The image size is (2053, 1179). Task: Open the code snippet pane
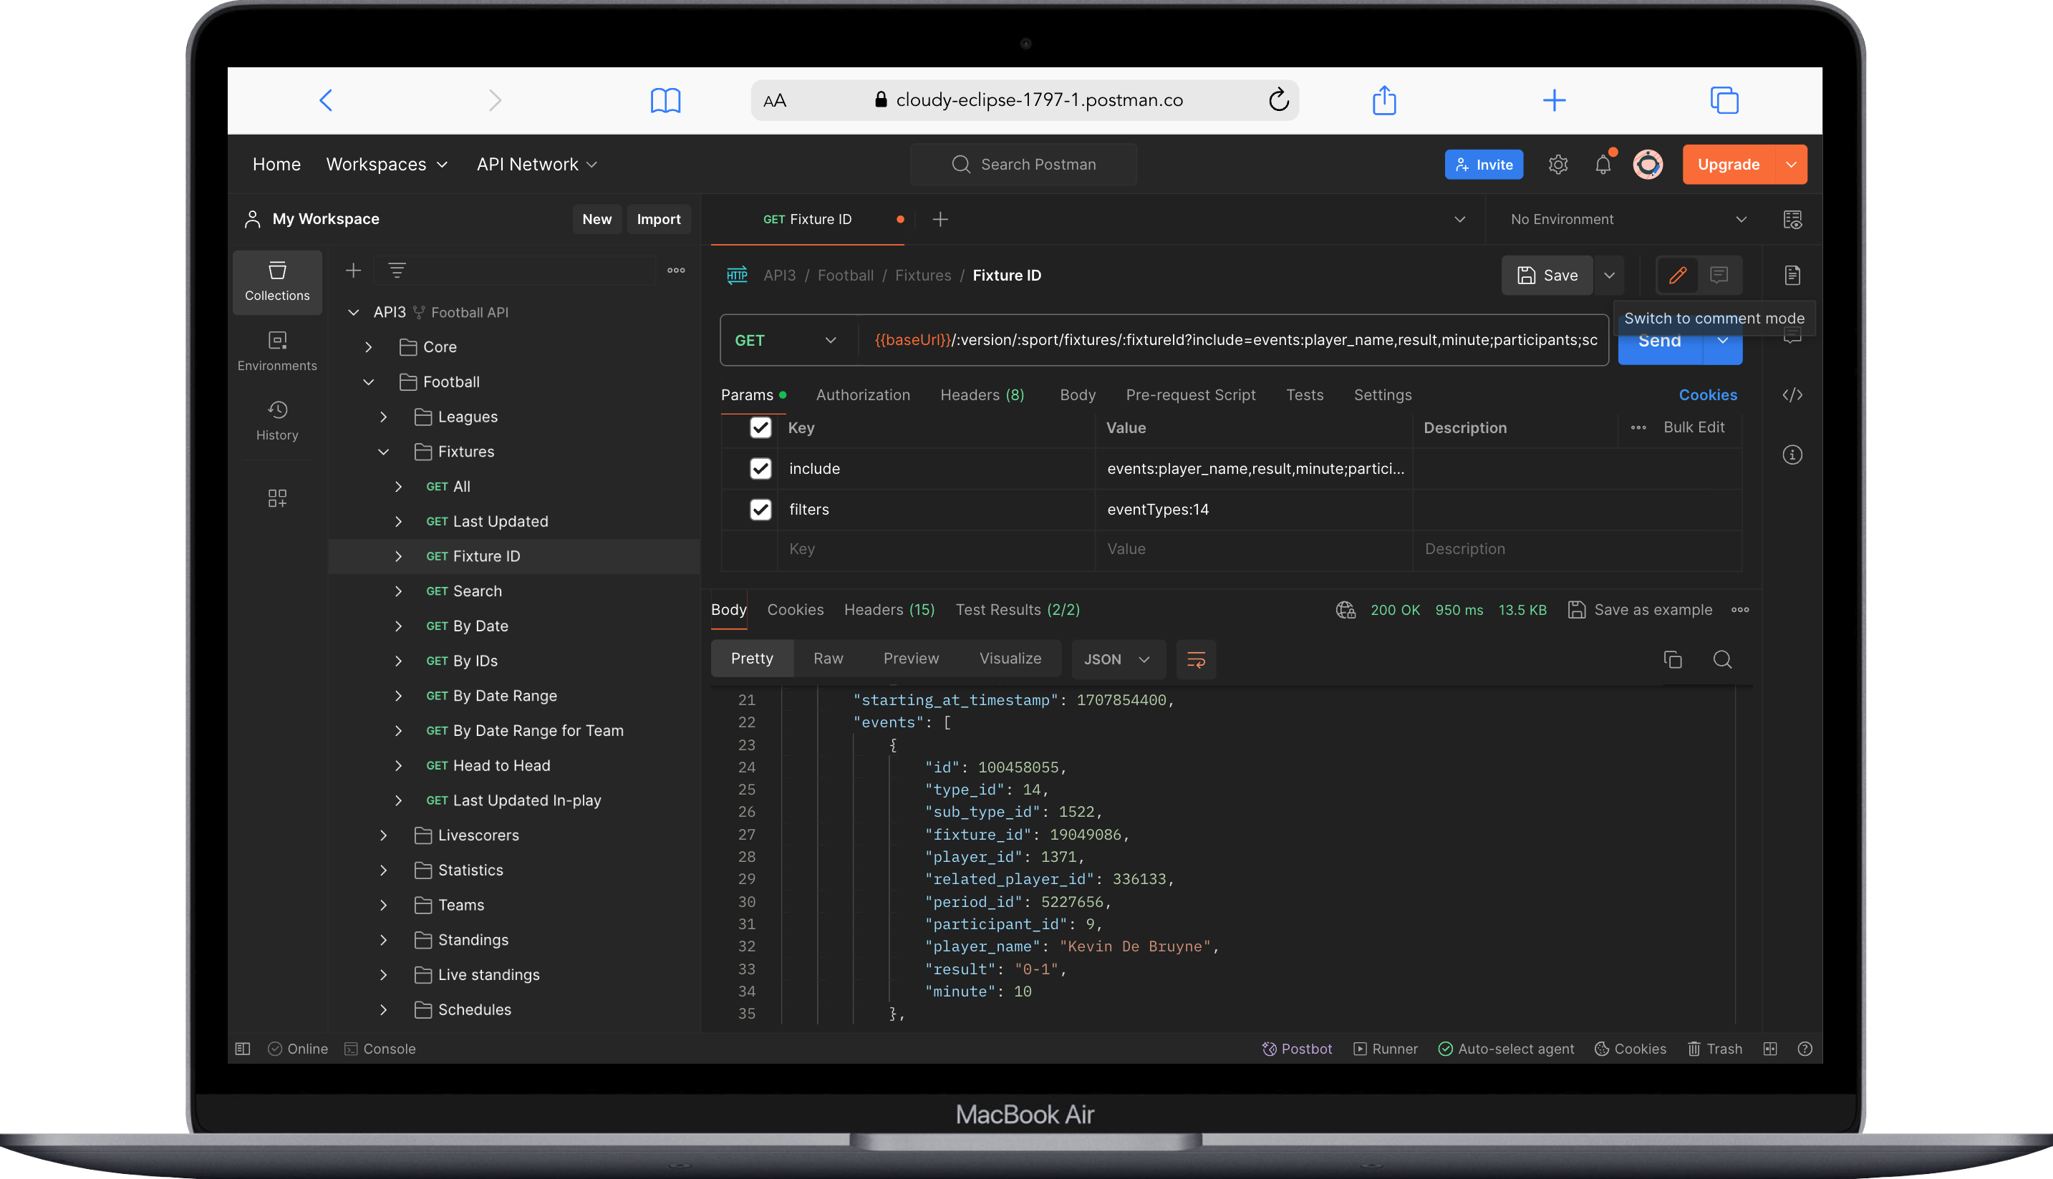pyautogui.click(x=1792, y=395)
